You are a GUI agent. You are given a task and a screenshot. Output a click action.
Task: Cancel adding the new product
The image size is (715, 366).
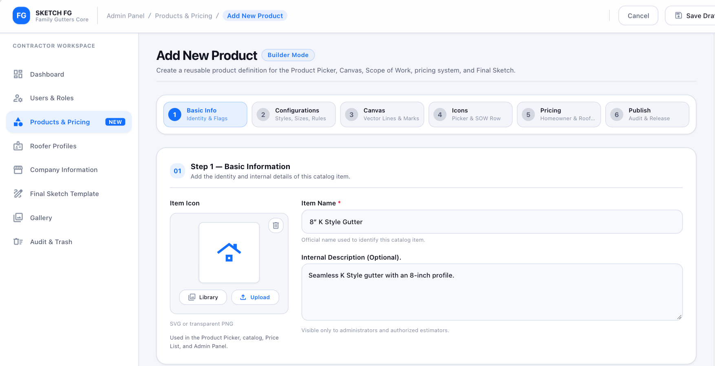[638, 15]
